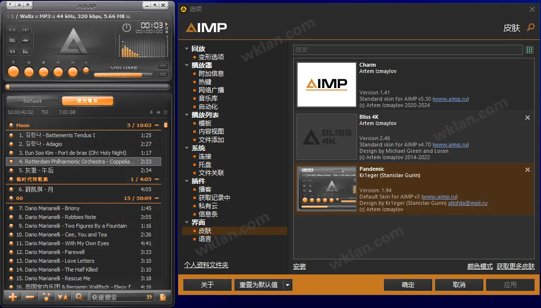The width and height of the screenshot is (541, 308).
Task: Select the Charm skin thumbnail
Action: pos(326,85)
